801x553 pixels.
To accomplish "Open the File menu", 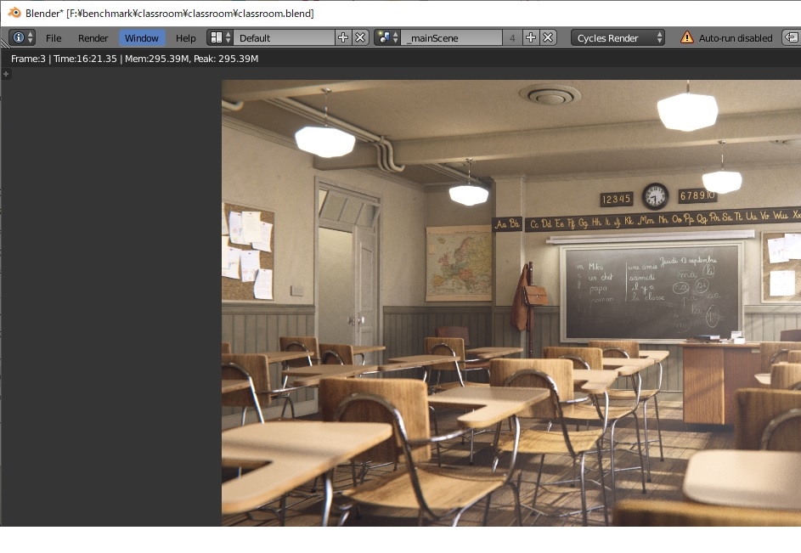I will (54, 38).
